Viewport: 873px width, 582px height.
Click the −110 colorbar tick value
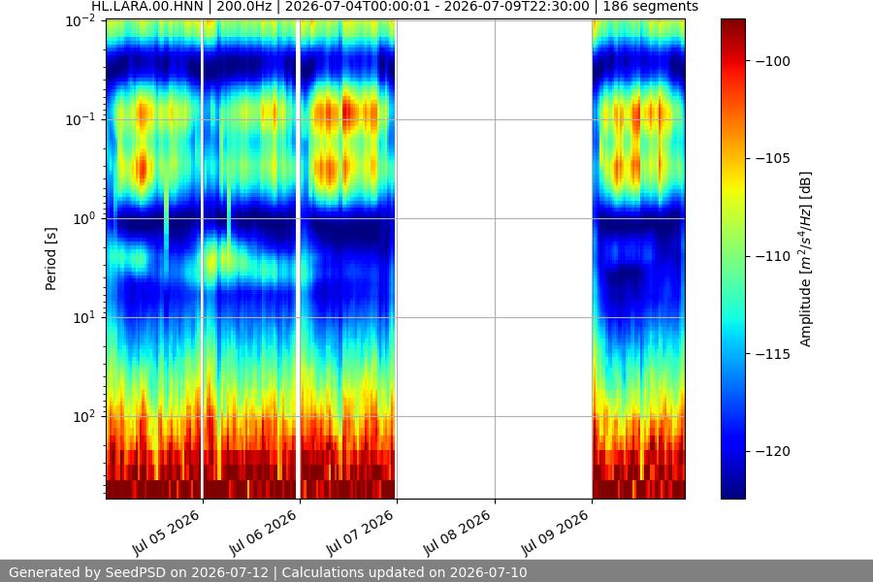coord(773,256)
